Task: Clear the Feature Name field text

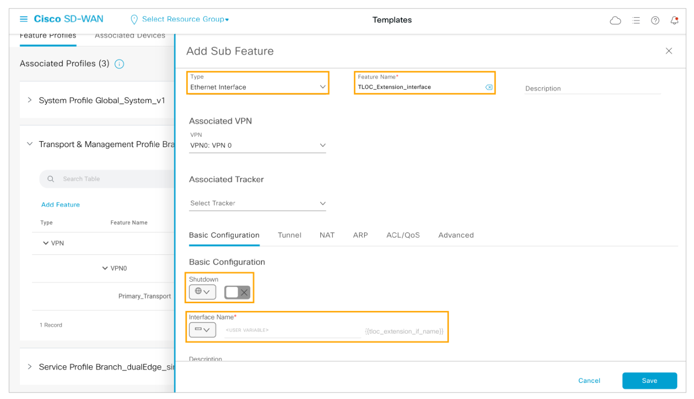Action: 488,87
